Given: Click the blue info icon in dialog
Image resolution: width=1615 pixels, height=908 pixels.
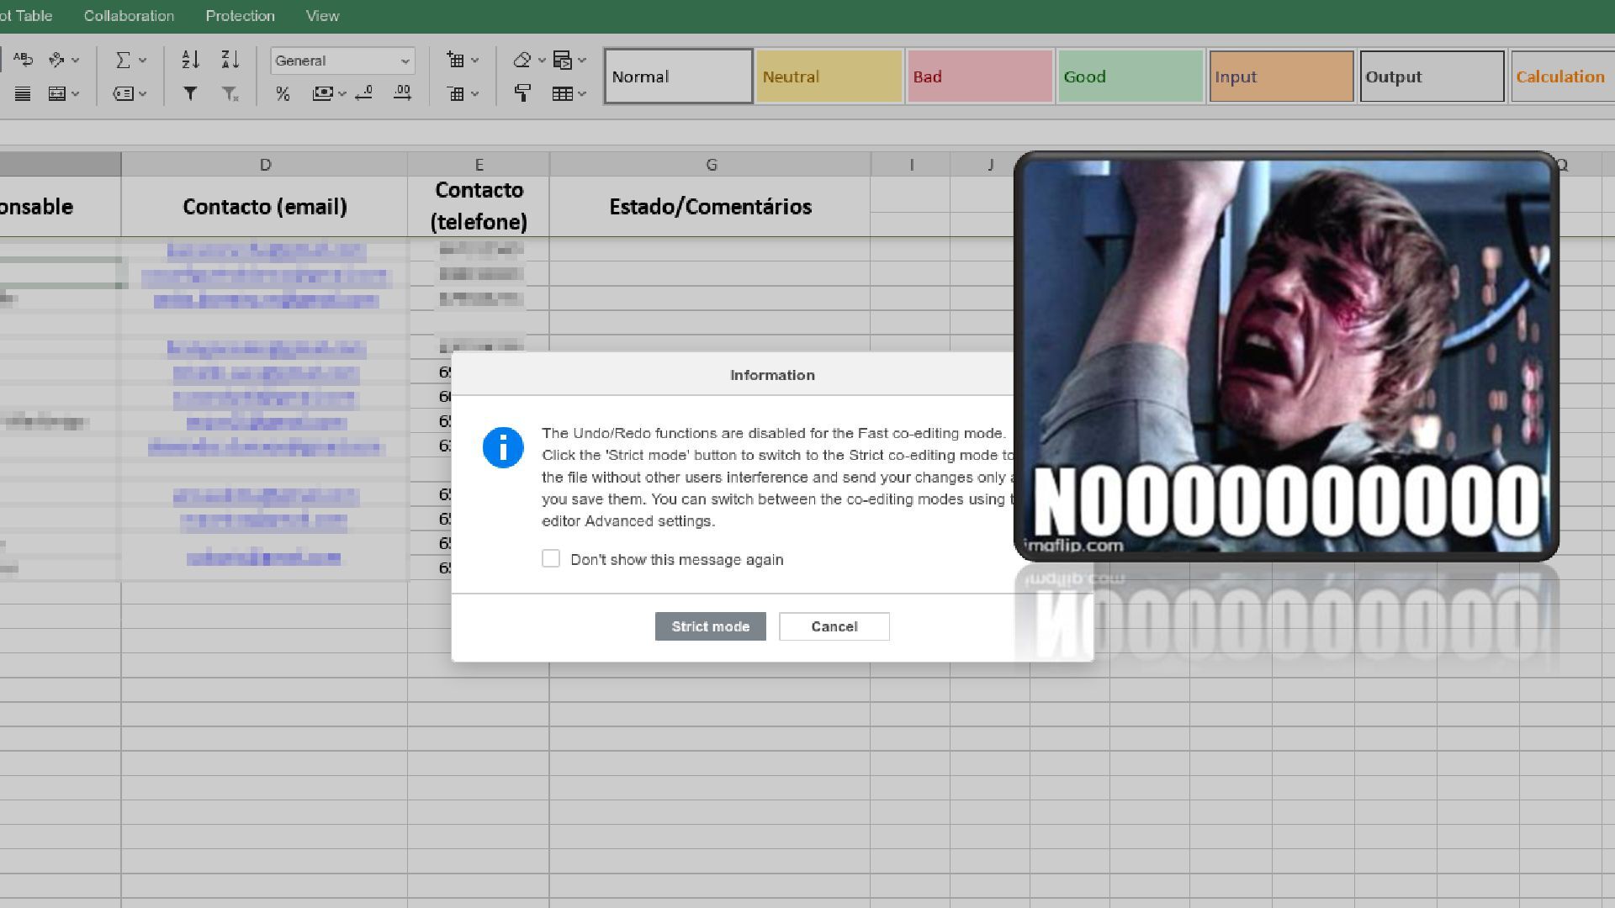Looking at the screenshot, I should tap(503, 447).
